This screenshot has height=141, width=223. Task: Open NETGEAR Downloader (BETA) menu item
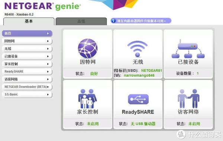tap(27, 87)
